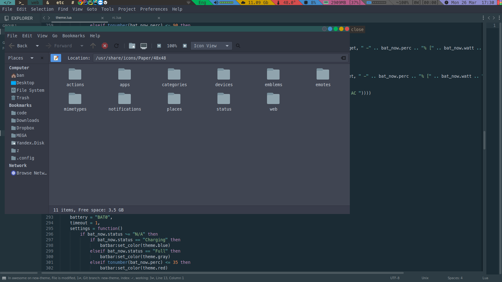The image size is (502, 282).
Task: Switch to the rc.lua editor tab
Action: tap(117, 18)
